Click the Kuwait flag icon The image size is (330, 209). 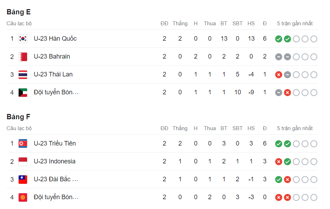23,93
